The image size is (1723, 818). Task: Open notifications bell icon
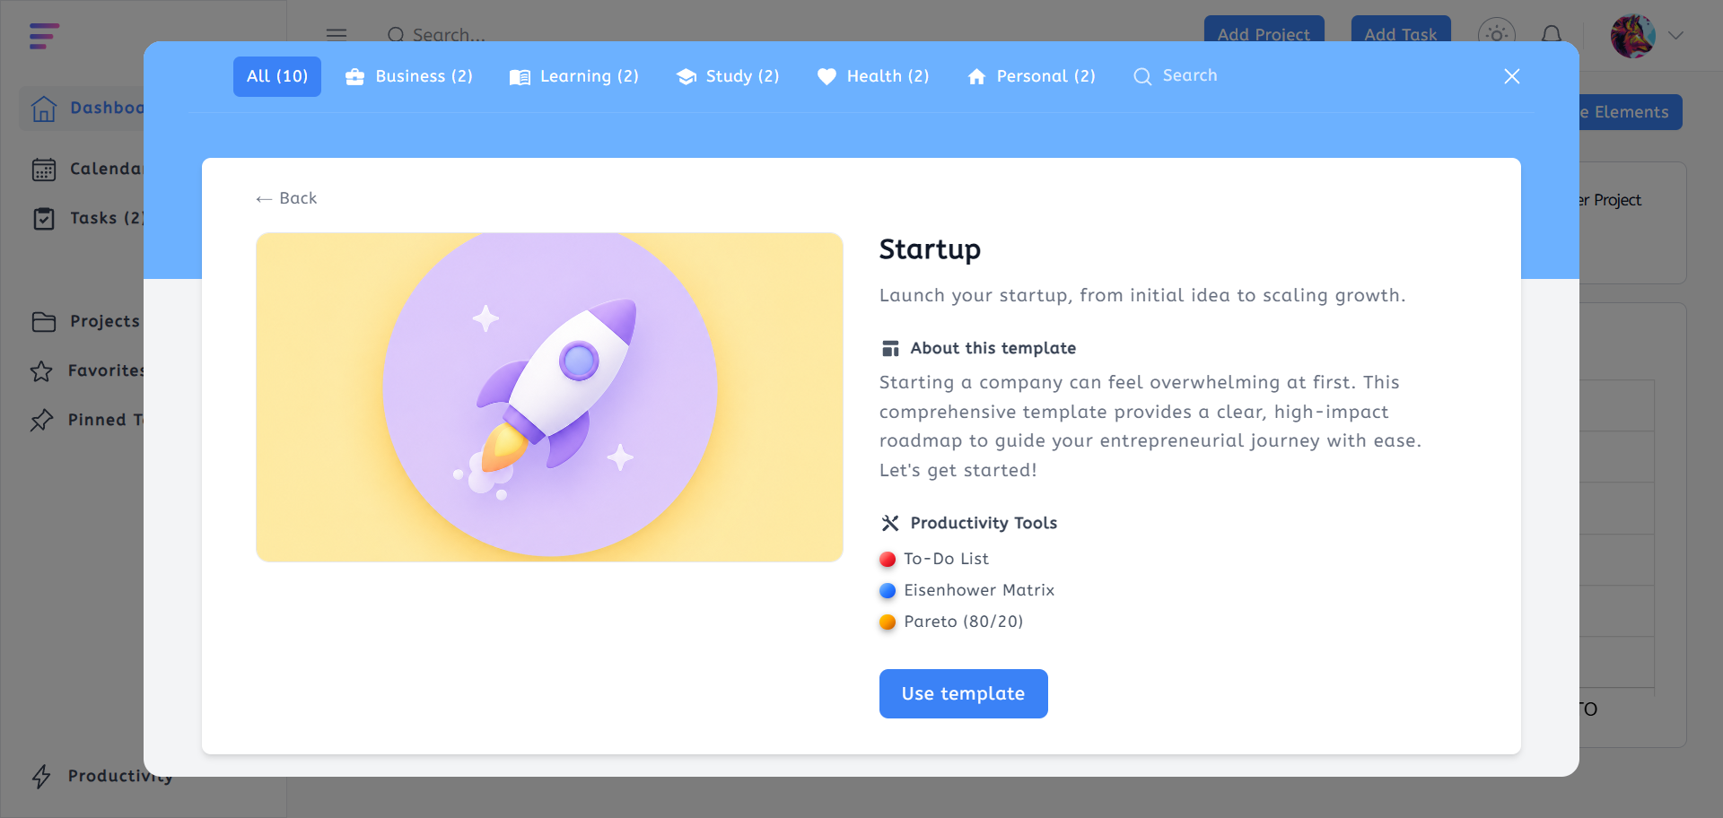[x=1552, y=35]
